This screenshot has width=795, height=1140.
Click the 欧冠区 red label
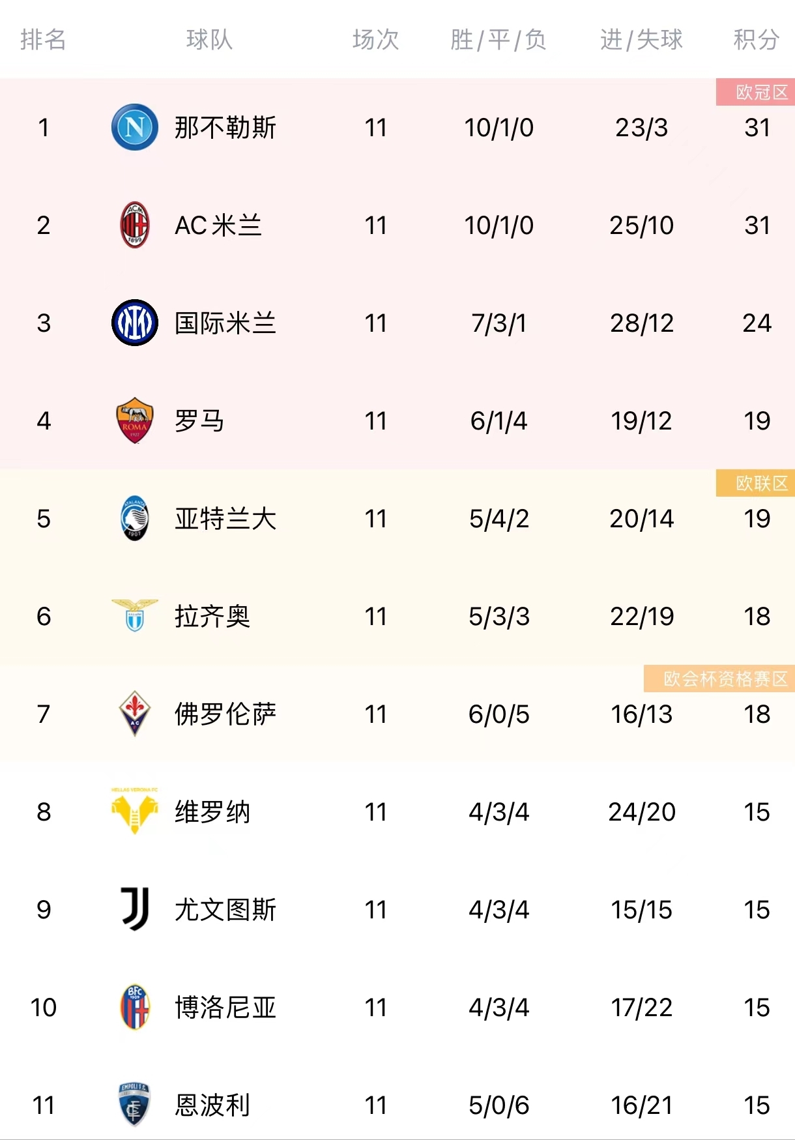[756, 92]
